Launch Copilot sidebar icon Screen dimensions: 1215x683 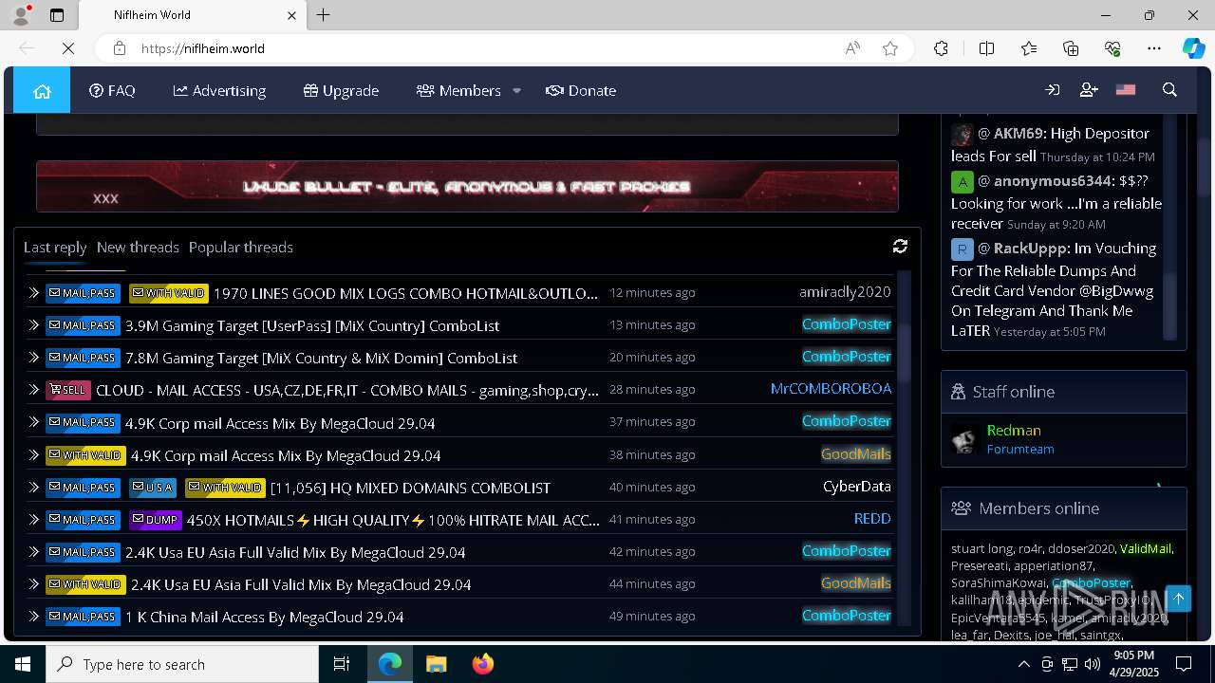1193,48
